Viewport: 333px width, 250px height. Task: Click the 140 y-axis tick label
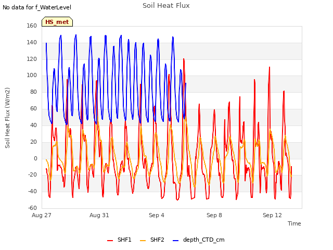point(32,42)
